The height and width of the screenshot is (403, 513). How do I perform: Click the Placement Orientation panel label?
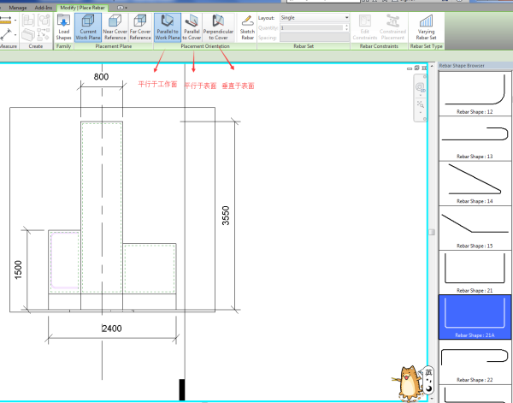205,46
